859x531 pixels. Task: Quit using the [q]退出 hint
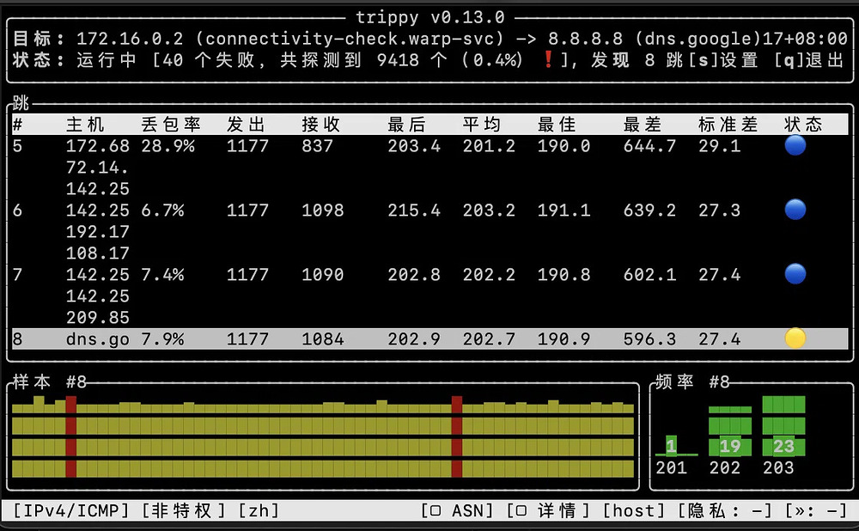tap(809, 60)
